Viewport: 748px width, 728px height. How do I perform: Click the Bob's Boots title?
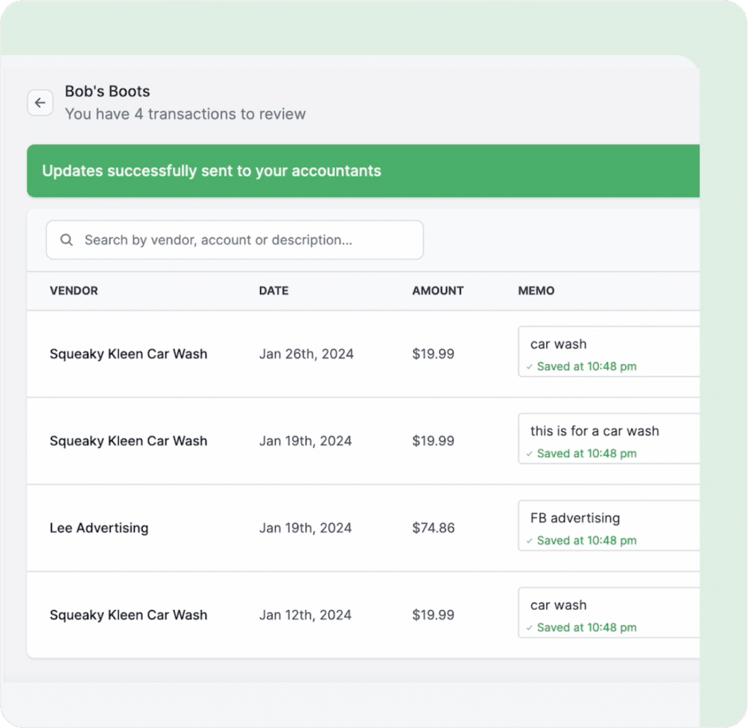[108, 91]
